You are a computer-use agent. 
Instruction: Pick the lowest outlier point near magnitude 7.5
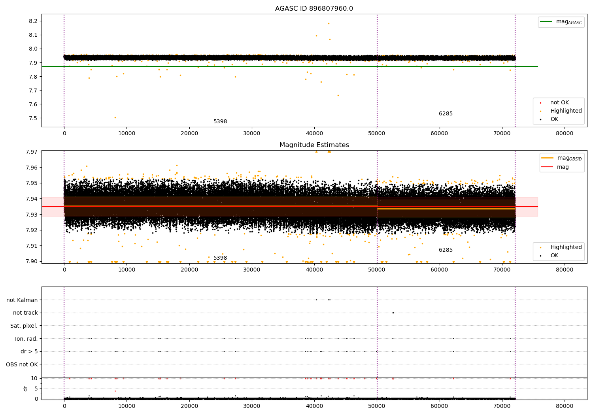115,117
